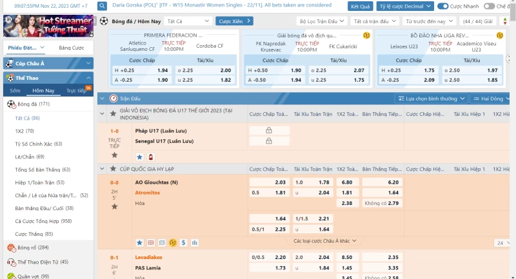Image resolution: width=516 pixels, height=279 pixels.
Task: Open the Lựa chọn bình thường dropdown
Action: (x=431, y=99)
